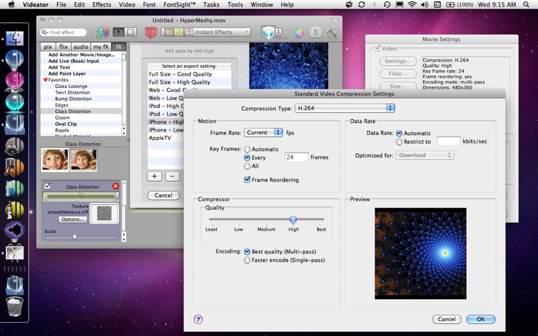This screenshot has width=538, height=336.
Task: Click the Quality slider handle
Action: pyautogui.click(x=293, y=220)
